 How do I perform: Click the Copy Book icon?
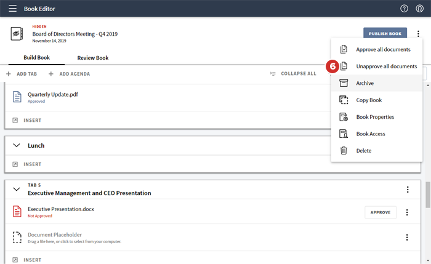pos(344,100)
